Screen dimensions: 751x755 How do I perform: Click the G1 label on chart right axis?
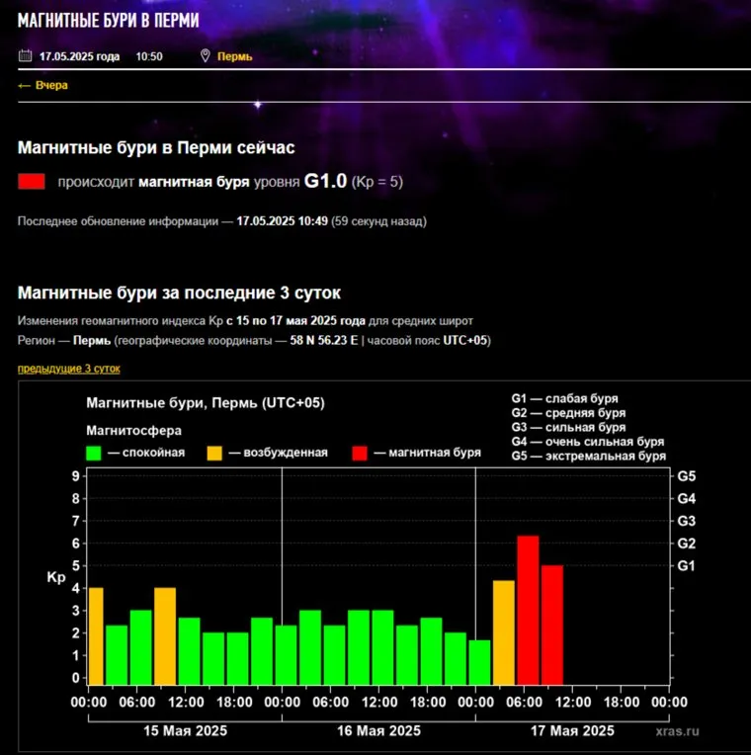[x=687, y=565]
